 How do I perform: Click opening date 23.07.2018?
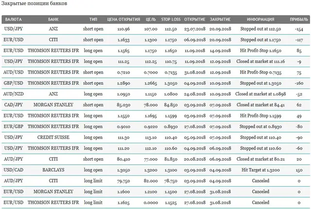195,29
